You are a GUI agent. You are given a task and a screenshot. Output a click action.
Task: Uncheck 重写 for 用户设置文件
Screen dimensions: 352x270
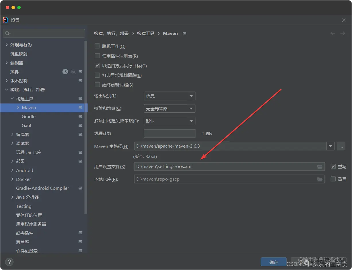(x=333, y=167)
